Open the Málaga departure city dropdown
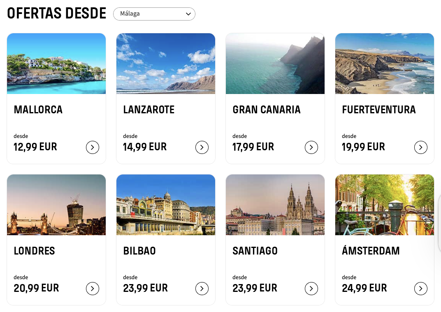This screenshot has width=441, height=312. [x=154, y=14]
